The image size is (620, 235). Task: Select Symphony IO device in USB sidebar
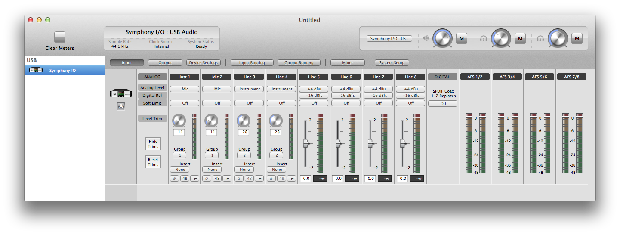(x=65, y=70)
